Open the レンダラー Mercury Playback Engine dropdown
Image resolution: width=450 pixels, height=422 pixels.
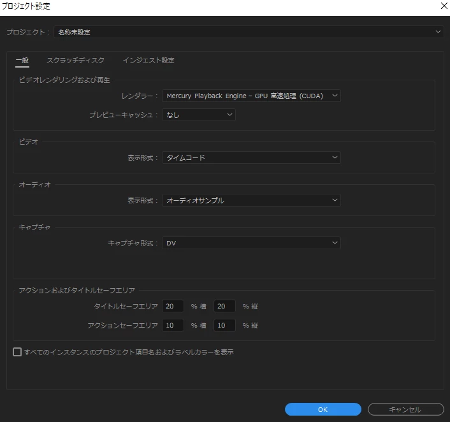(x=251, y=96)
